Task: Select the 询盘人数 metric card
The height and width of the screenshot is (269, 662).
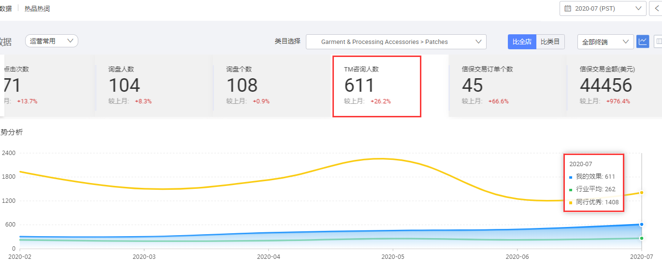Action: click(153, 86)
